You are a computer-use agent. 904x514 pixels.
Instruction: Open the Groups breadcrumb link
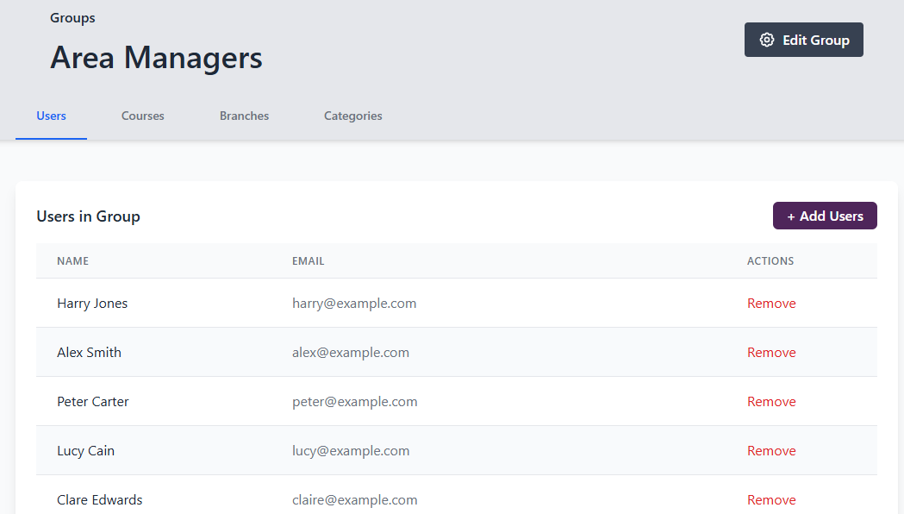(72, 18)
